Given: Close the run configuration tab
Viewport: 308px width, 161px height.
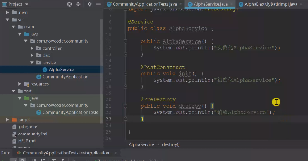Looking at the screenshot, I should (116, 153).
